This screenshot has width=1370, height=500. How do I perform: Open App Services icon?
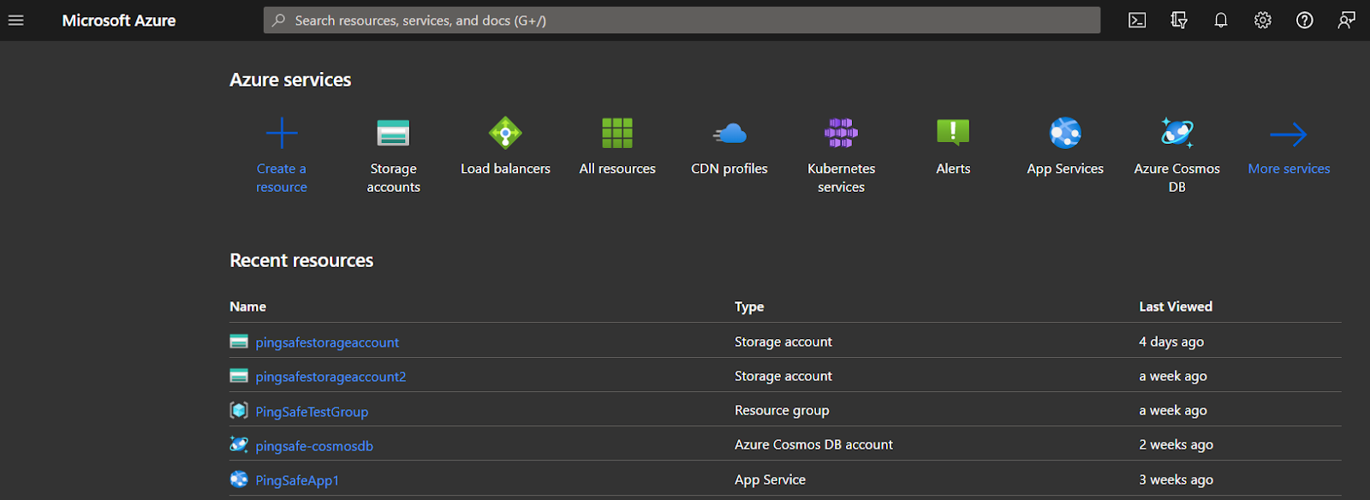(x=1065, y=134)
